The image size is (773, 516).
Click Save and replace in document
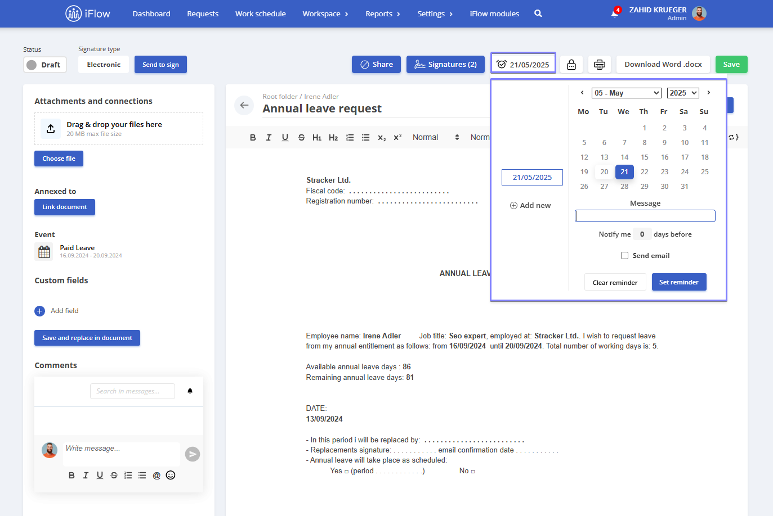(x=87, y=338)
